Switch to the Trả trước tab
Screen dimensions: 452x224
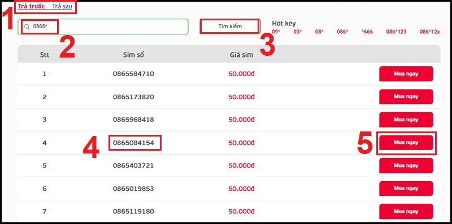pos(31,6)
